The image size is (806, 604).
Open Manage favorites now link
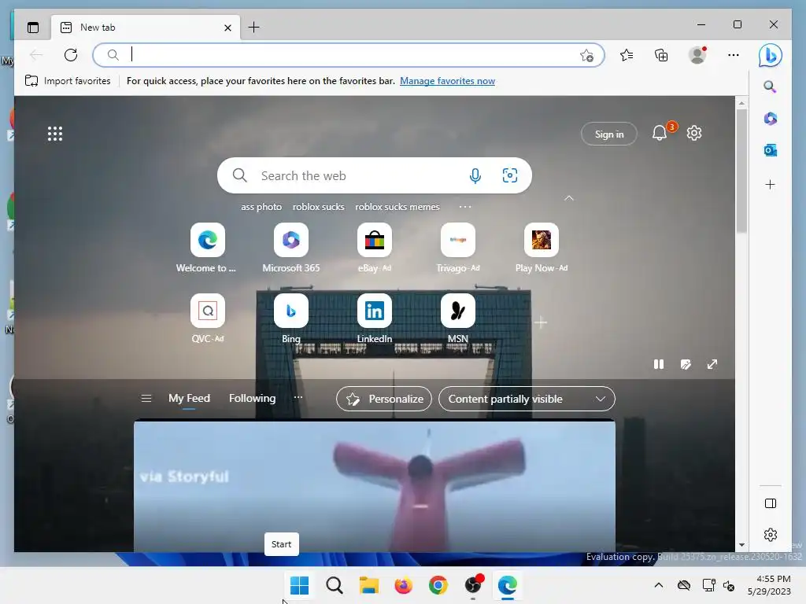click(x=447, y=81)
